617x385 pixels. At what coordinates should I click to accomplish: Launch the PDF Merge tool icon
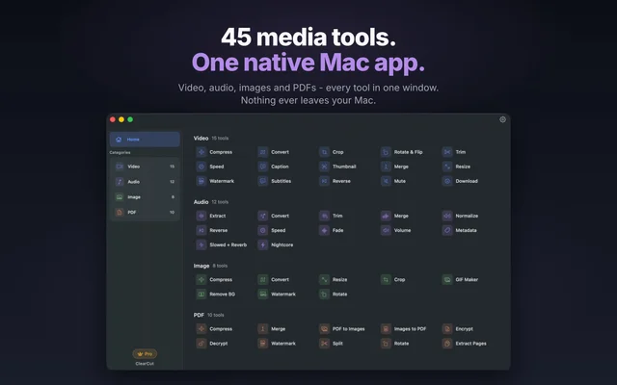pos(263,329)
